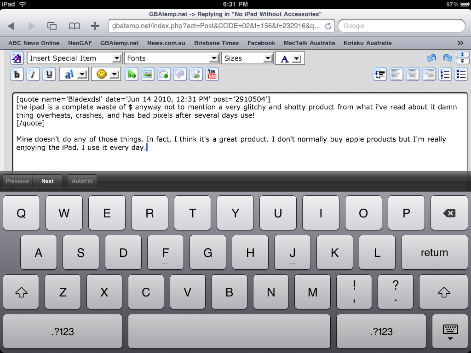
Task: Click the remove formatting icon
Action: tap(17, 58)
